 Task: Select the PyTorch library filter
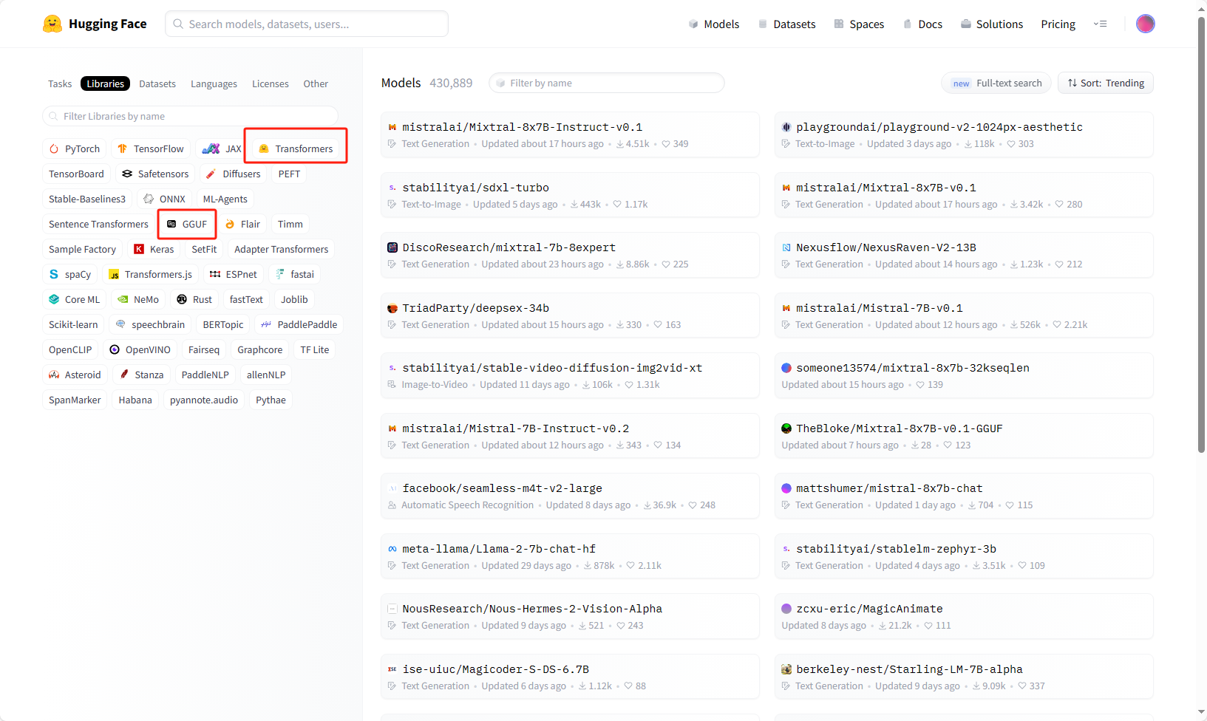click(x=75, y=148)
